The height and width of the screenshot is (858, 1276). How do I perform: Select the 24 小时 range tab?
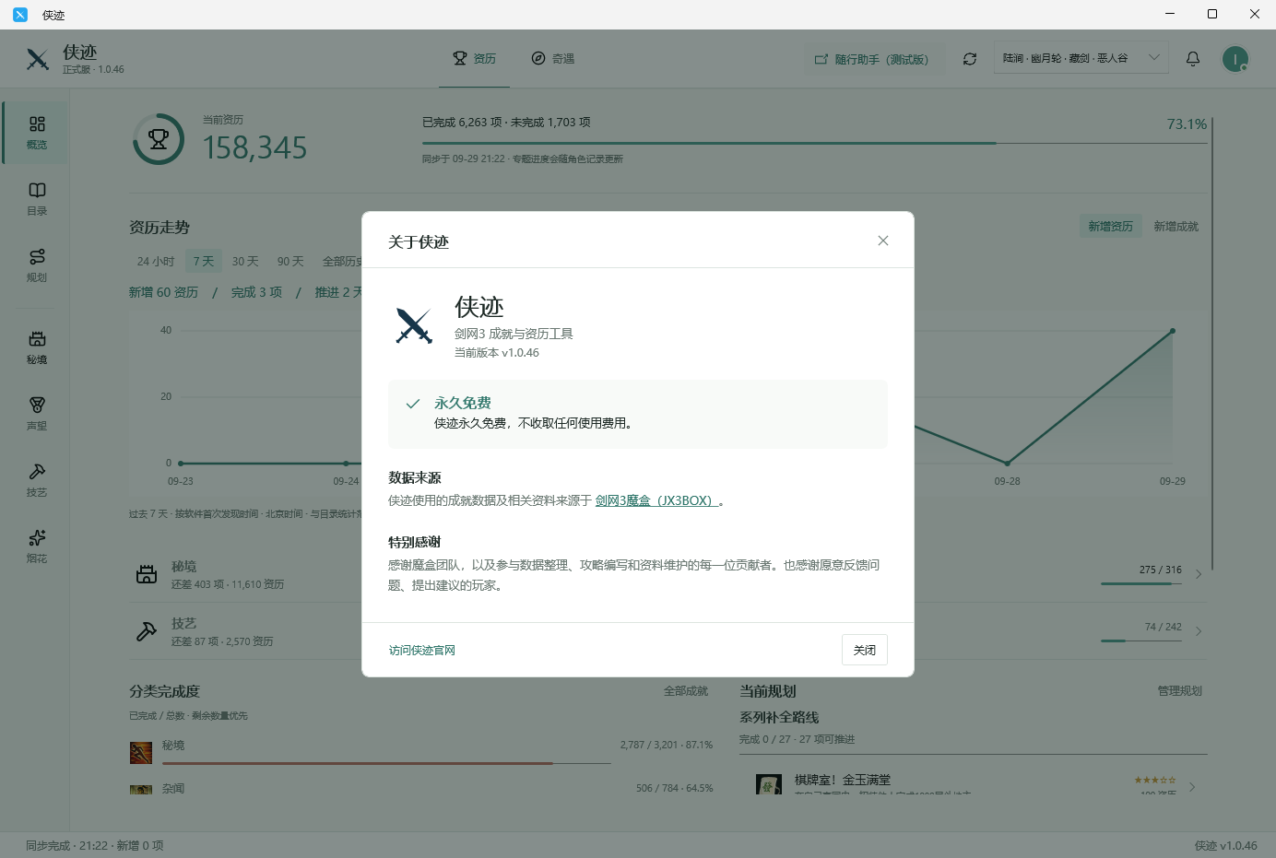click(x=156, y=262)
